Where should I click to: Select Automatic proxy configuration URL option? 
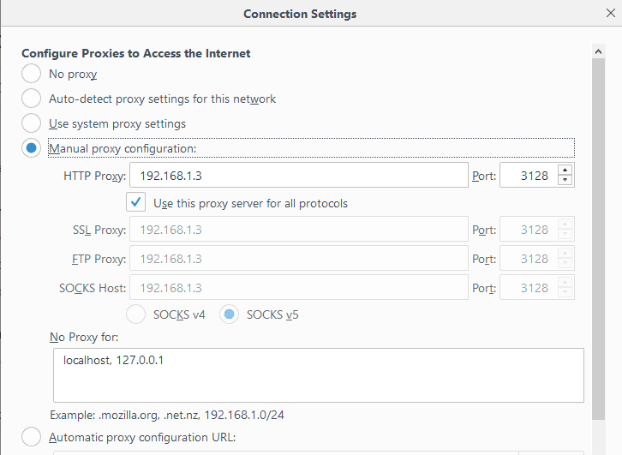[x=32, y=437]
